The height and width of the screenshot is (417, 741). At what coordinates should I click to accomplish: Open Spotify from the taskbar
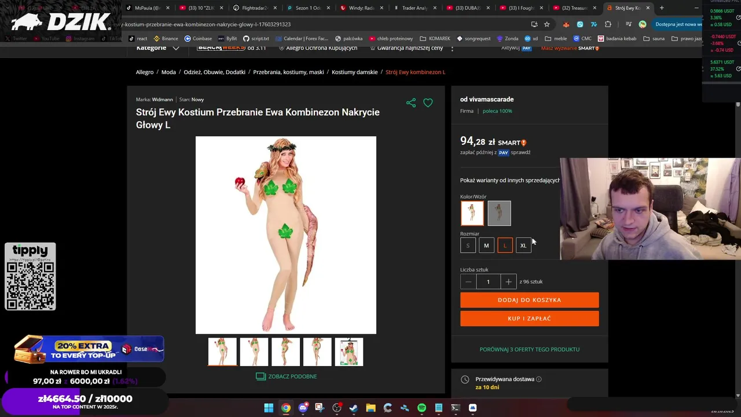point(421,408)
